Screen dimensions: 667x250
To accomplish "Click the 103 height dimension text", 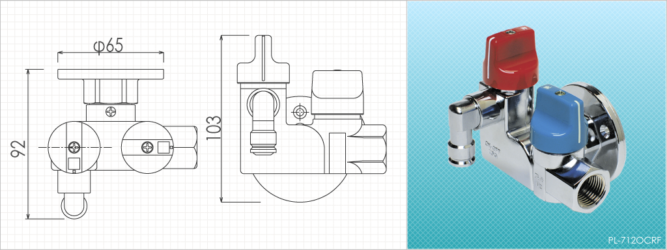I will click(x=214, y=128).
